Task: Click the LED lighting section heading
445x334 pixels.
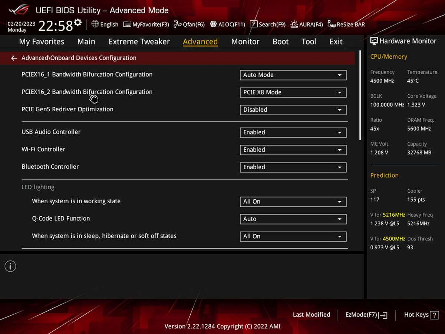Action: 38,187
